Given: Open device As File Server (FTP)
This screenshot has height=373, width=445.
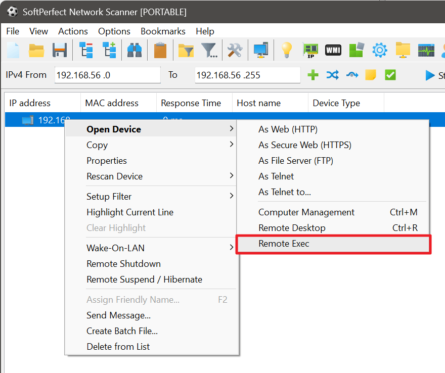Looking at the screenshot, I should point(333,161).
